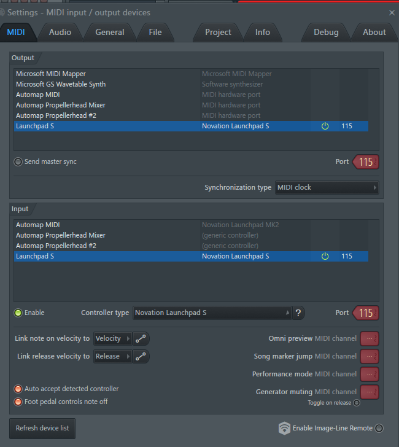Open the Synchronization type MIDI clock dropdown
The width and height of the screenshot is (399, 447).
pyautogui.click(x=327, y=188)
